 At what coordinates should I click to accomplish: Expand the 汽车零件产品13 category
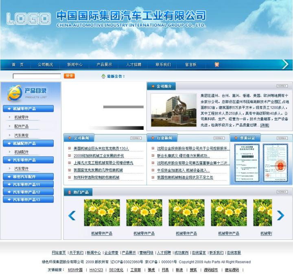tap(28, 199)
